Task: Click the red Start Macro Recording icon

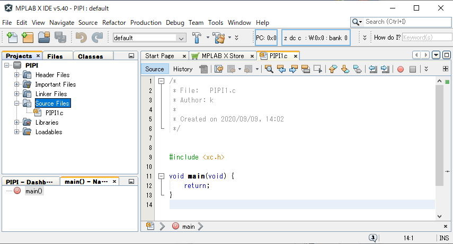Action: point(401,69)
